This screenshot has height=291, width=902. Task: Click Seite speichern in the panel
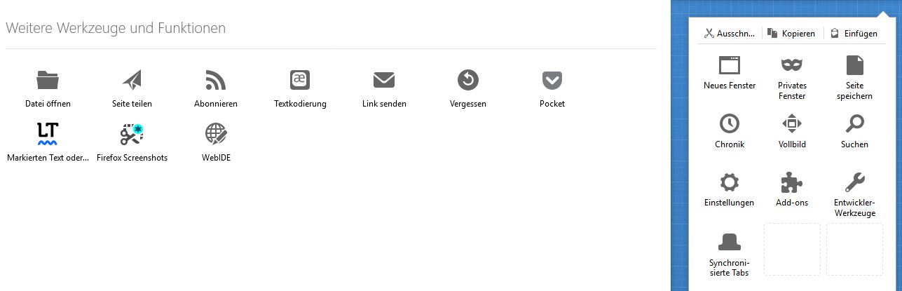[855, 65]
